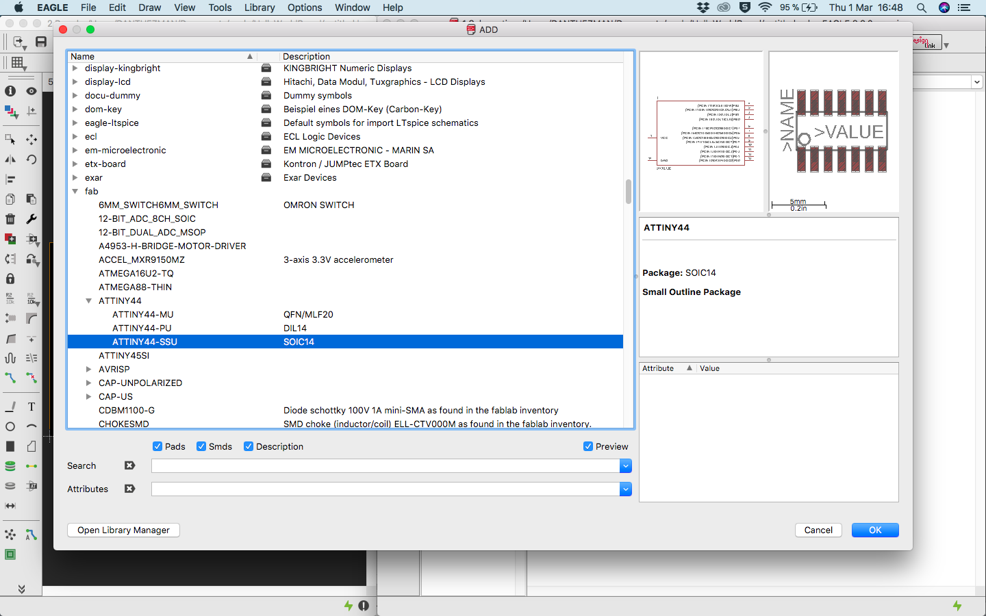Pick the Rotate tool
This screenshot has width=986, height=616.
(x=31, y=159)
